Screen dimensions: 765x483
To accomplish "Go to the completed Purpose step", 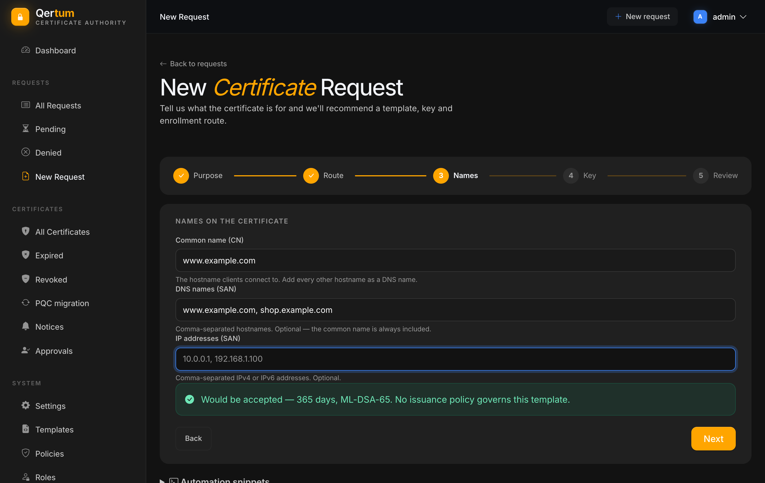I will click(198, 176).
